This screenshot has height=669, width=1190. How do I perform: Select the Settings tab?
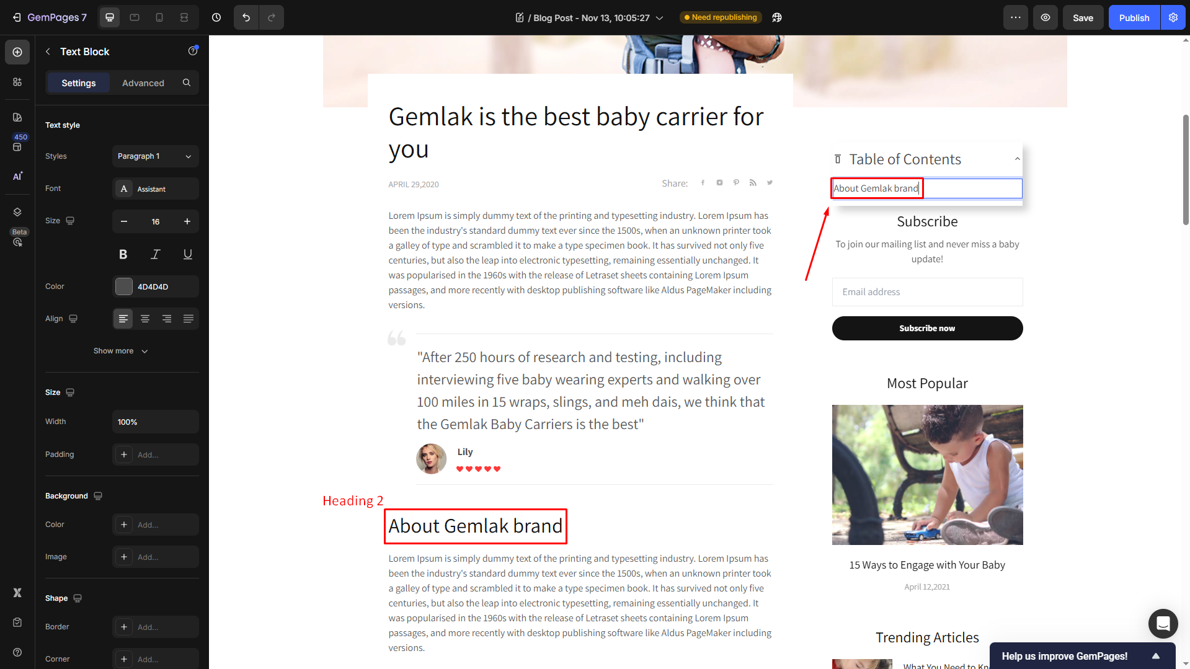pyautogui.click(x=79, y=83)
